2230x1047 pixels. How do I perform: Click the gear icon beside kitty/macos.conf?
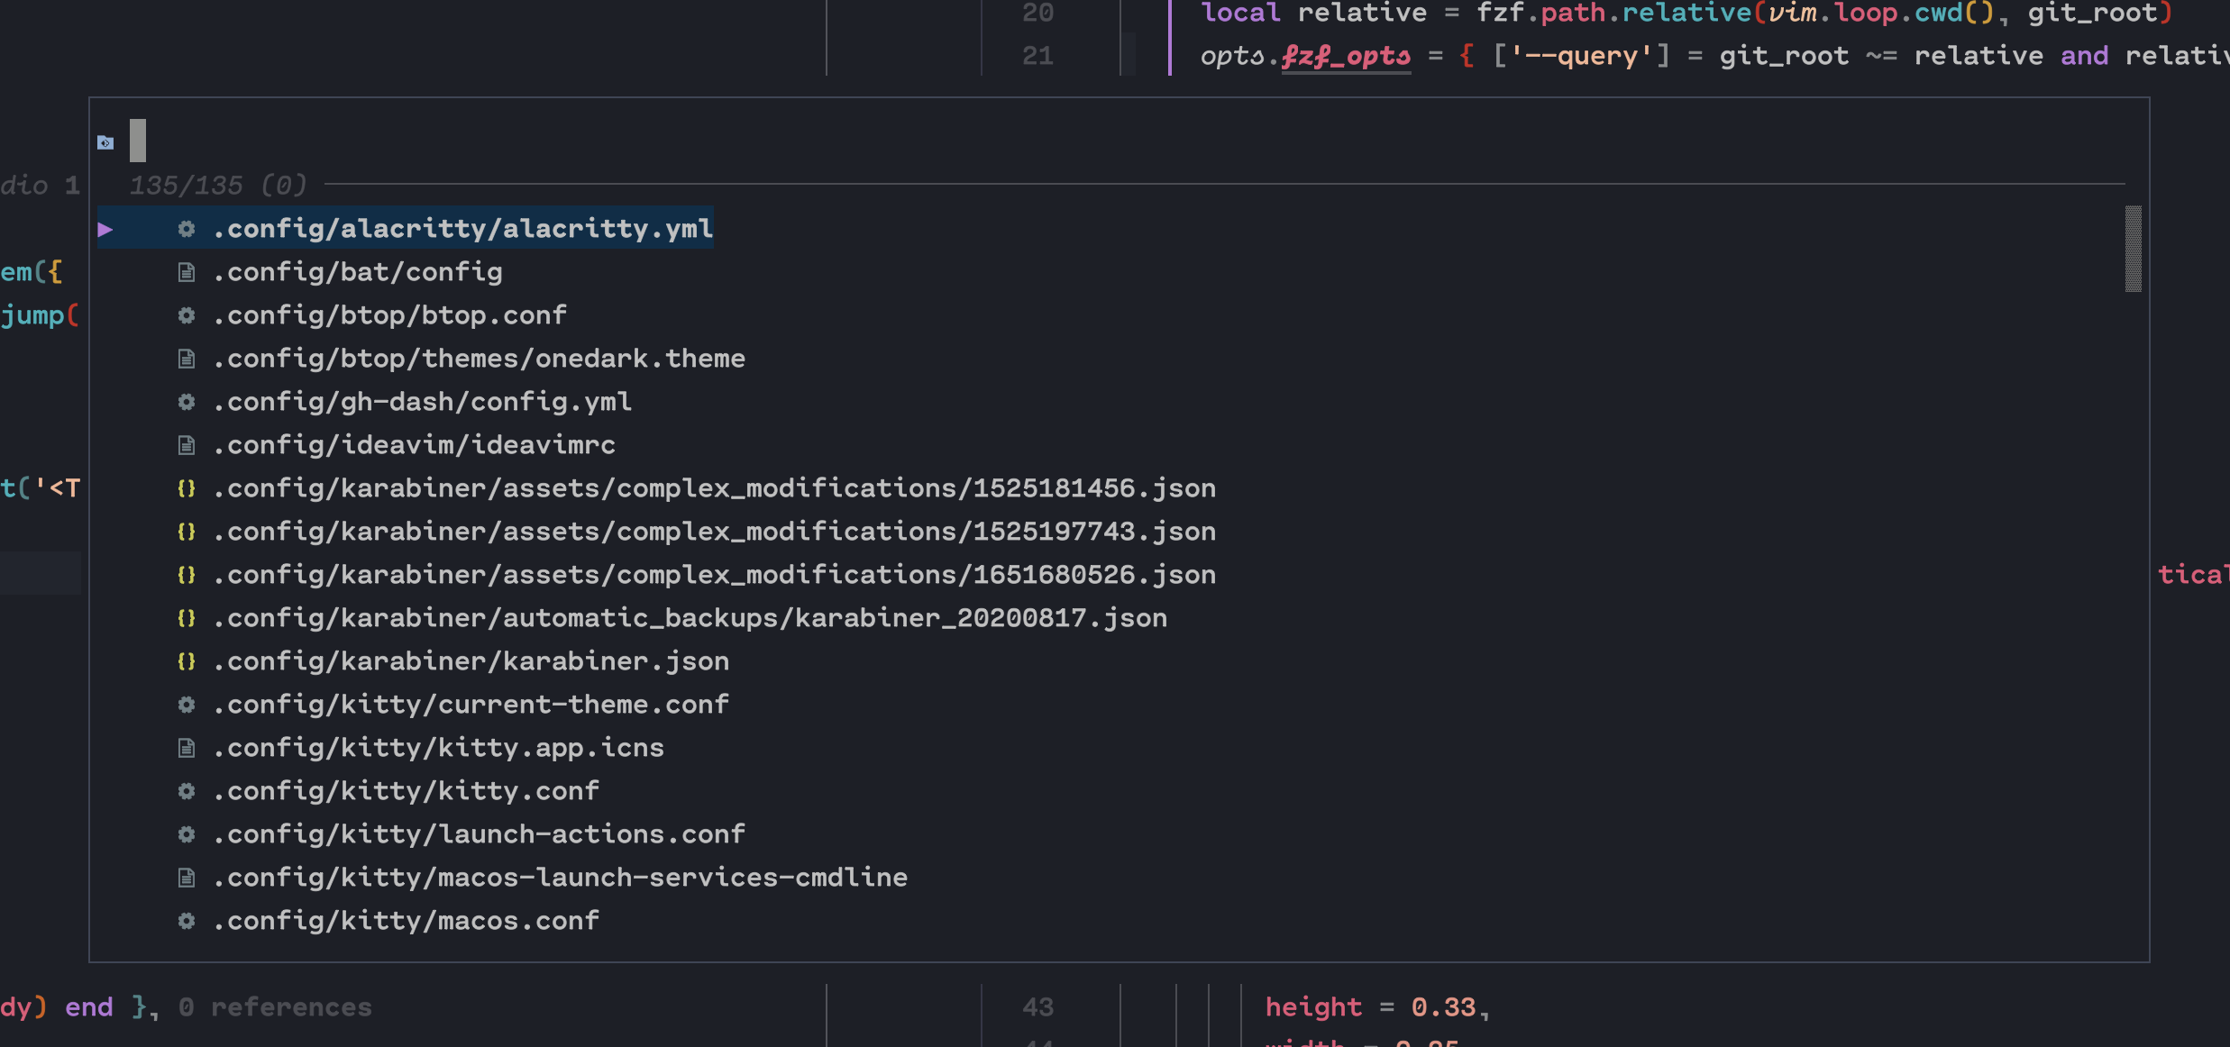187,920
